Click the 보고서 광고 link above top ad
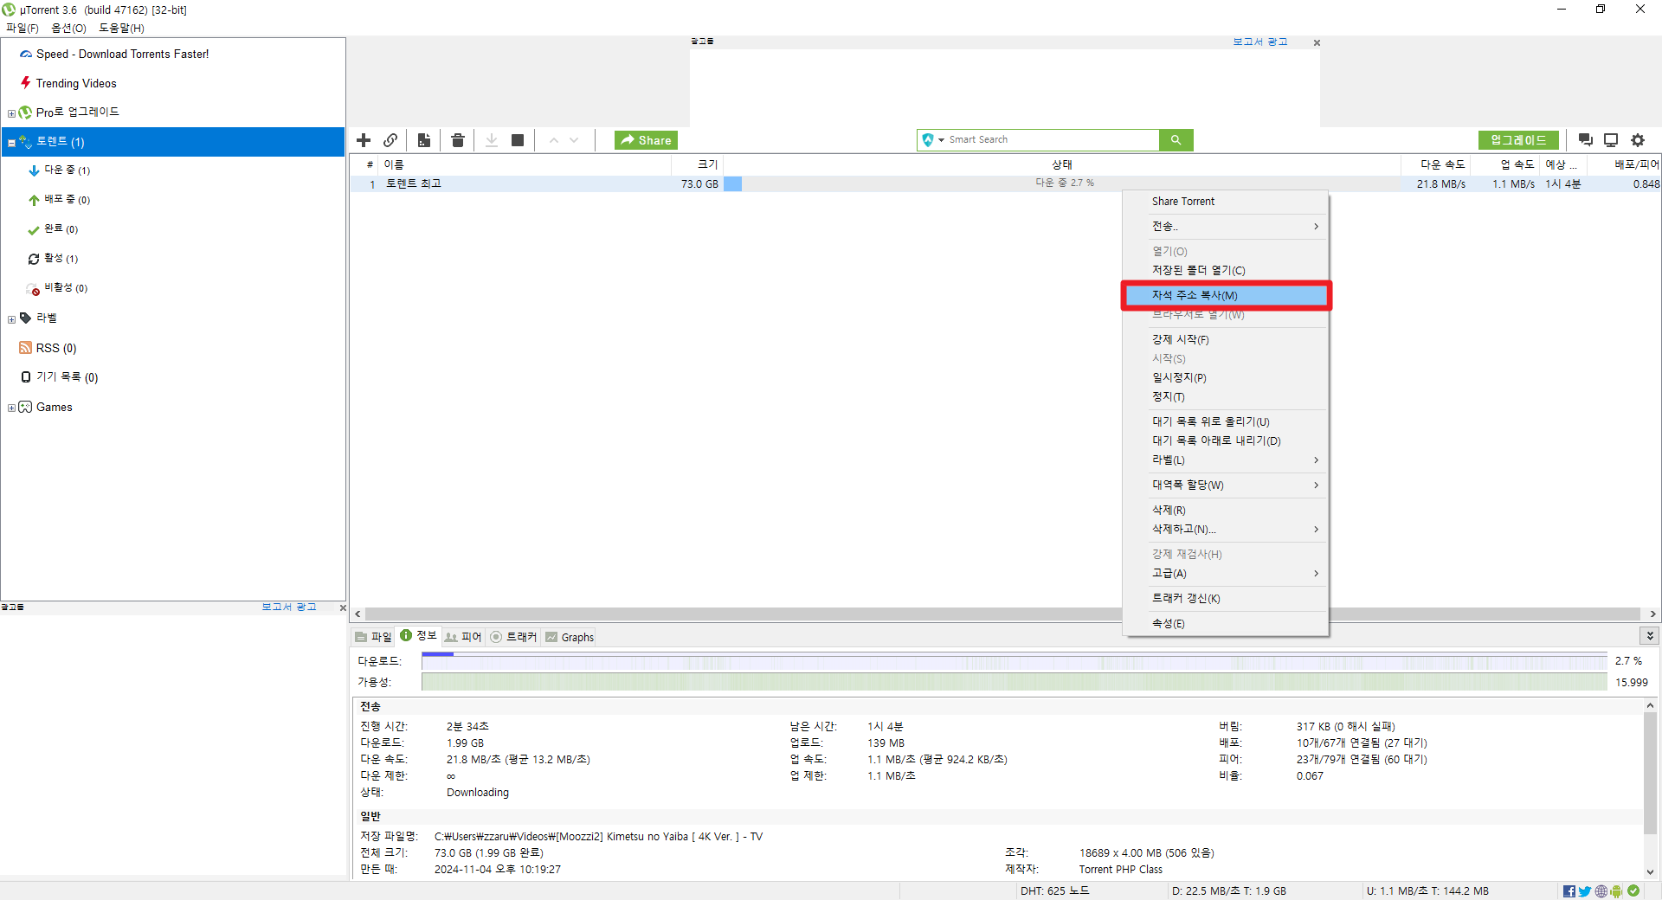This screenshot has height=900, width=1662. [1260, 42]
